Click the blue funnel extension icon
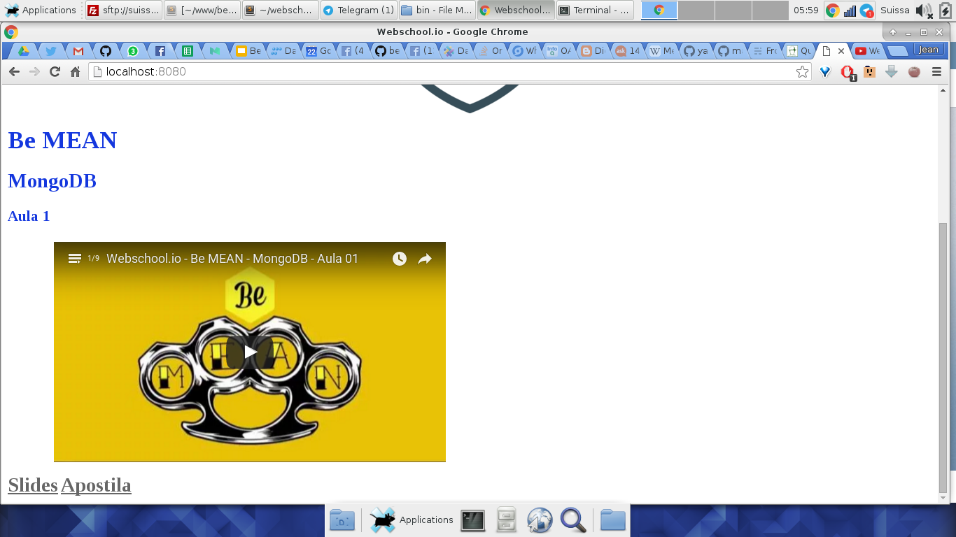Image resolution: width=956 pixels, height=537 pixels. coord(825,71)
